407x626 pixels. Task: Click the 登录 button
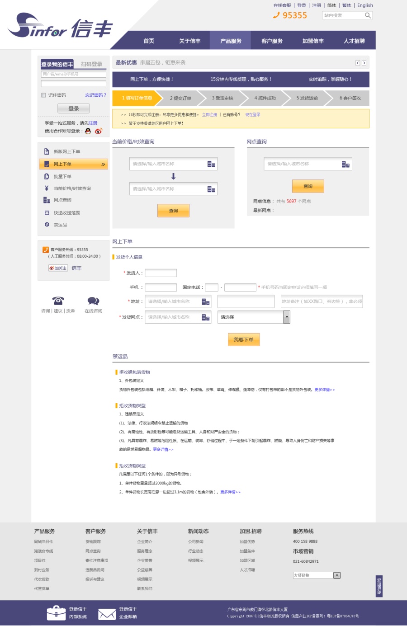pos(73,108)
